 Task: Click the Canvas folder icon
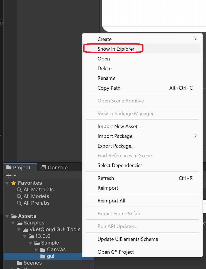tap(43, 250)
